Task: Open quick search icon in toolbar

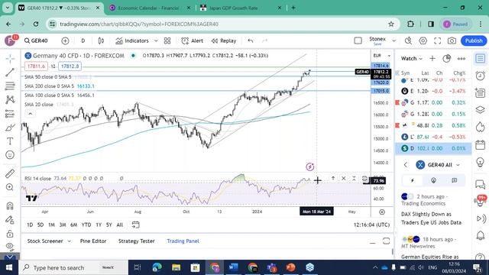Action: pos(408,40)
